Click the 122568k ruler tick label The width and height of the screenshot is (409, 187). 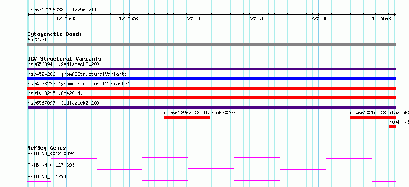pyautogui.click(x=318, y=18)
